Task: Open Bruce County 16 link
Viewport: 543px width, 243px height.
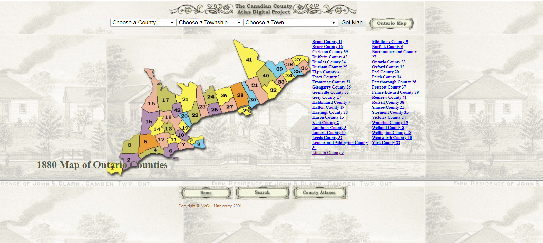Action: point(327,47)
